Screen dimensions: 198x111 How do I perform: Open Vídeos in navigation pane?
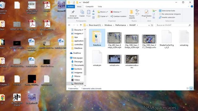(75, 80)
